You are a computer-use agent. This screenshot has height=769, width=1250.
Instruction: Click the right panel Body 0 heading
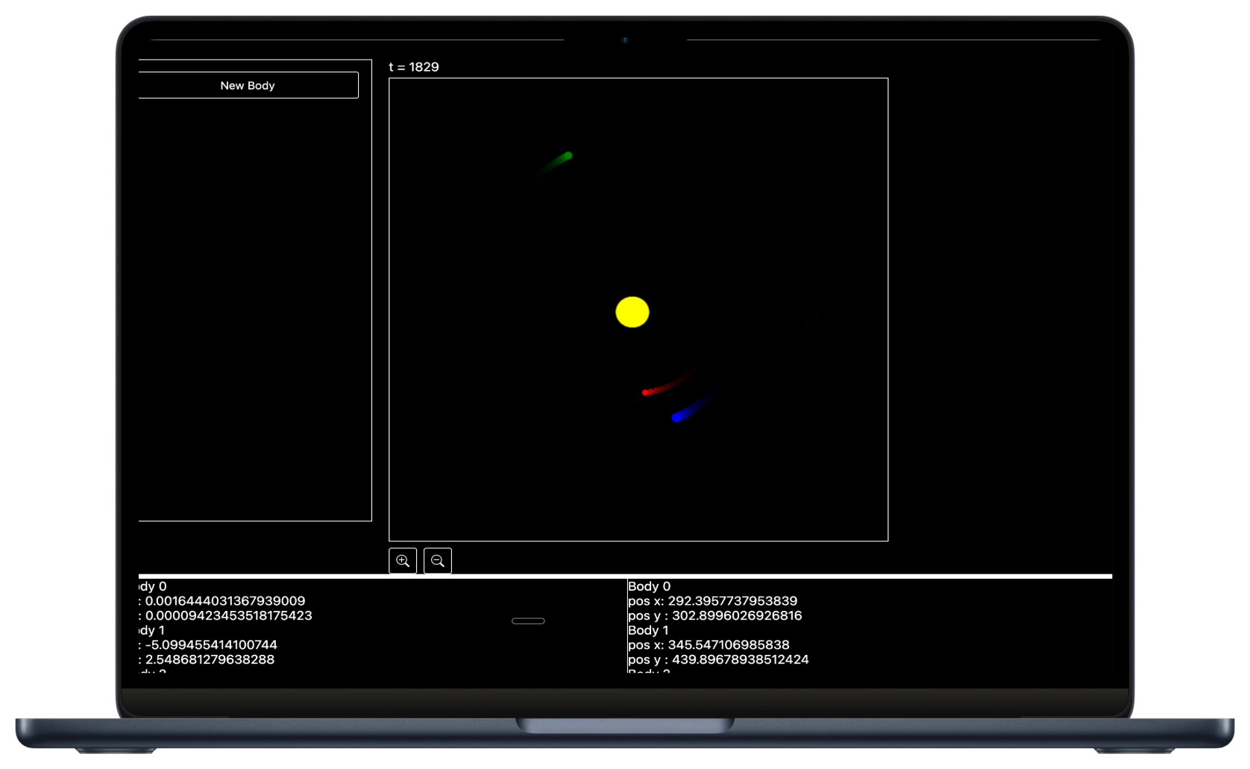coord(650,586)
